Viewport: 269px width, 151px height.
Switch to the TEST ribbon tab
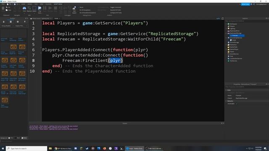(36, 4)
